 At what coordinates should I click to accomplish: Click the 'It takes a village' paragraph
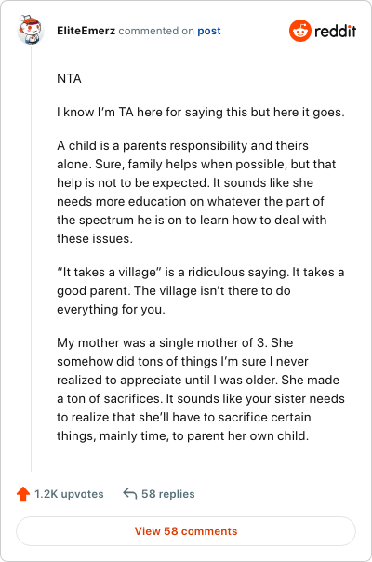(x=201, y=290)
